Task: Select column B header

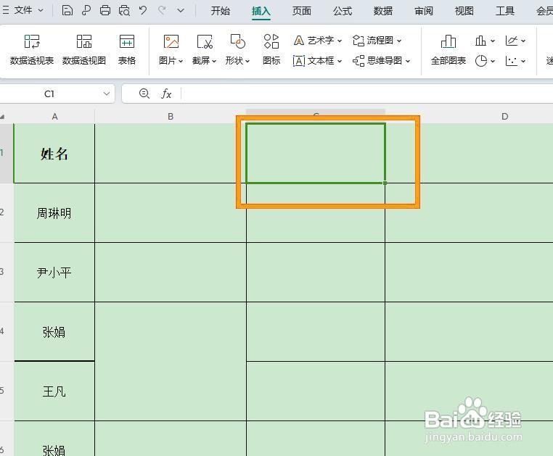Action: (171, 116)
